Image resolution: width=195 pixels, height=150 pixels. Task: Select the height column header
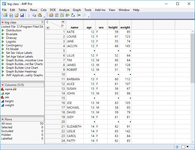[x=113, y=27]
